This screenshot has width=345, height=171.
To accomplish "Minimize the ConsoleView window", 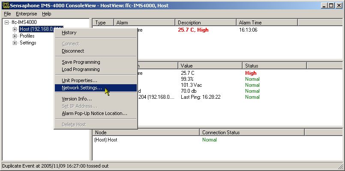I will point(324,6).
